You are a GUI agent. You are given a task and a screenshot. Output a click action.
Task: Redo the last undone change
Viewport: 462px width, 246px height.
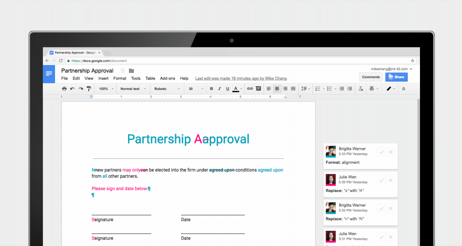coord(80,89)
